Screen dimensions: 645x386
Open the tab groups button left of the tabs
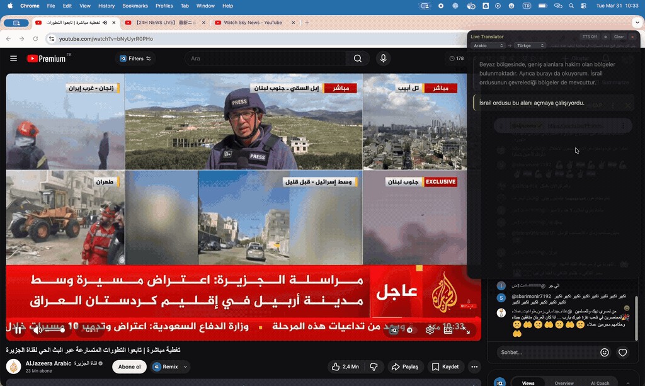[16, 23]
